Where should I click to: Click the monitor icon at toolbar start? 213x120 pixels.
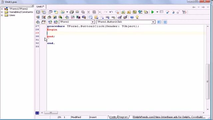pos(38,12)
